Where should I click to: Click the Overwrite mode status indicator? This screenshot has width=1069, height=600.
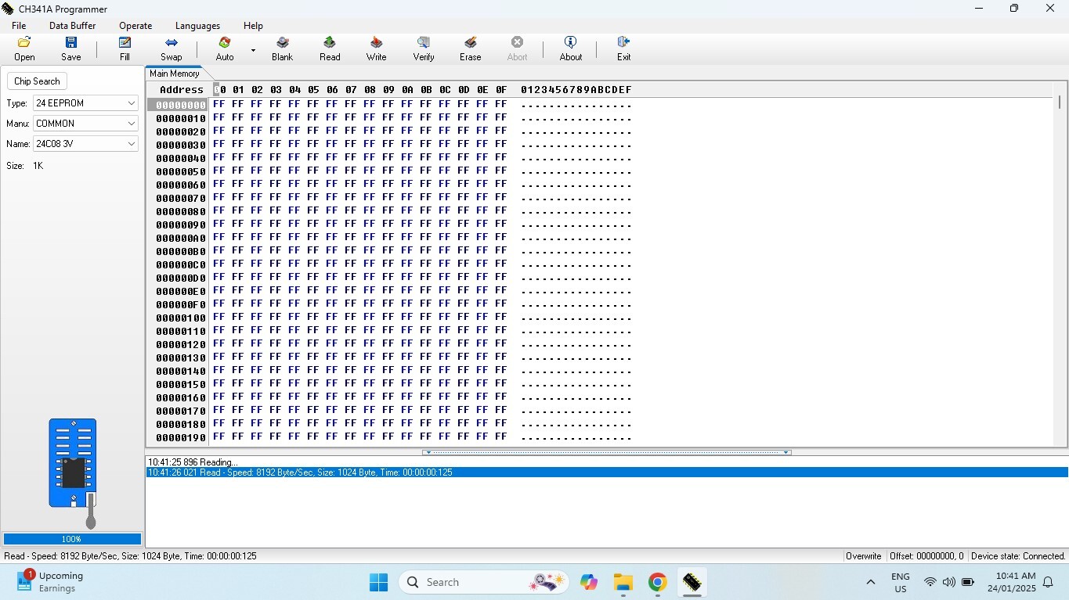pyautogui.click(x=864, y=556)
